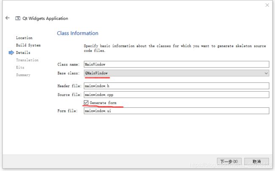Click the Header file: label
The height and width of the screenshot is (171, 275).
(x=69, y=86)
